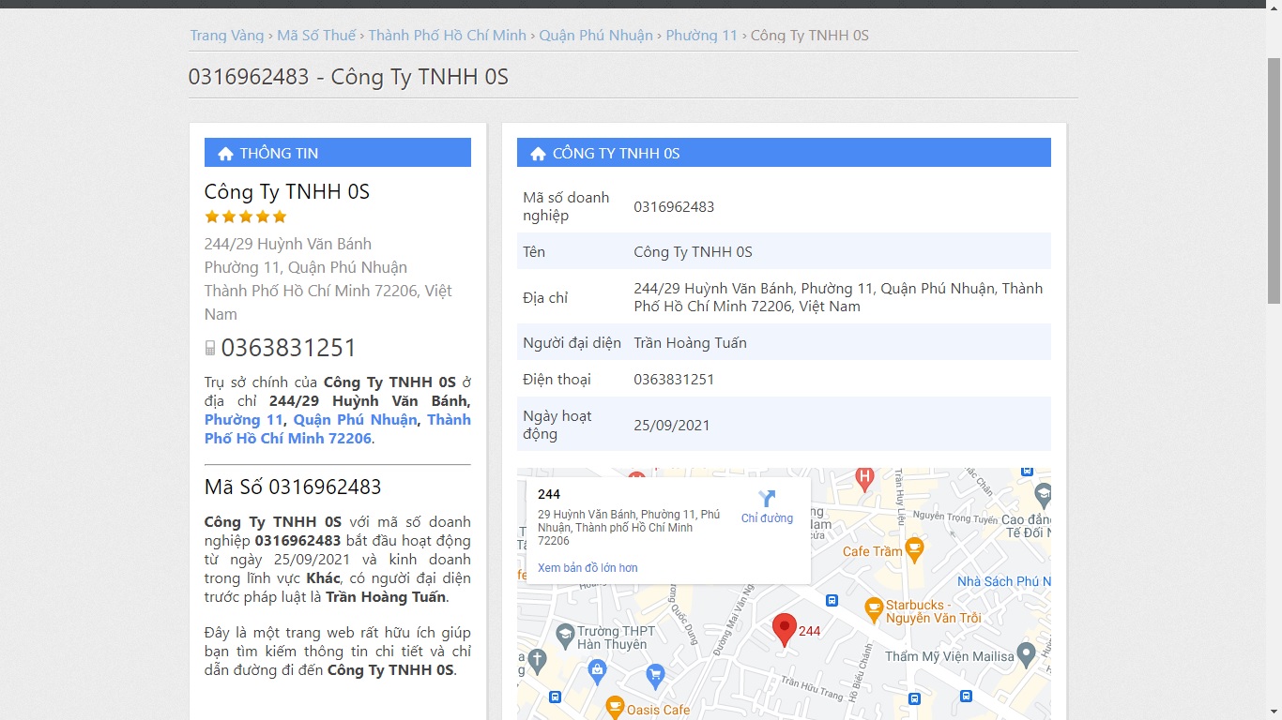Click the Chỉ đường directions link

click(767, 518)
